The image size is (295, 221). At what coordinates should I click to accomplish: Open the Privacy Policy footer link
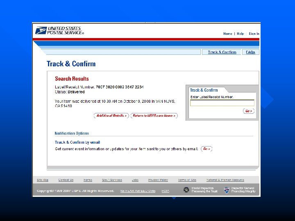[158, 180]
